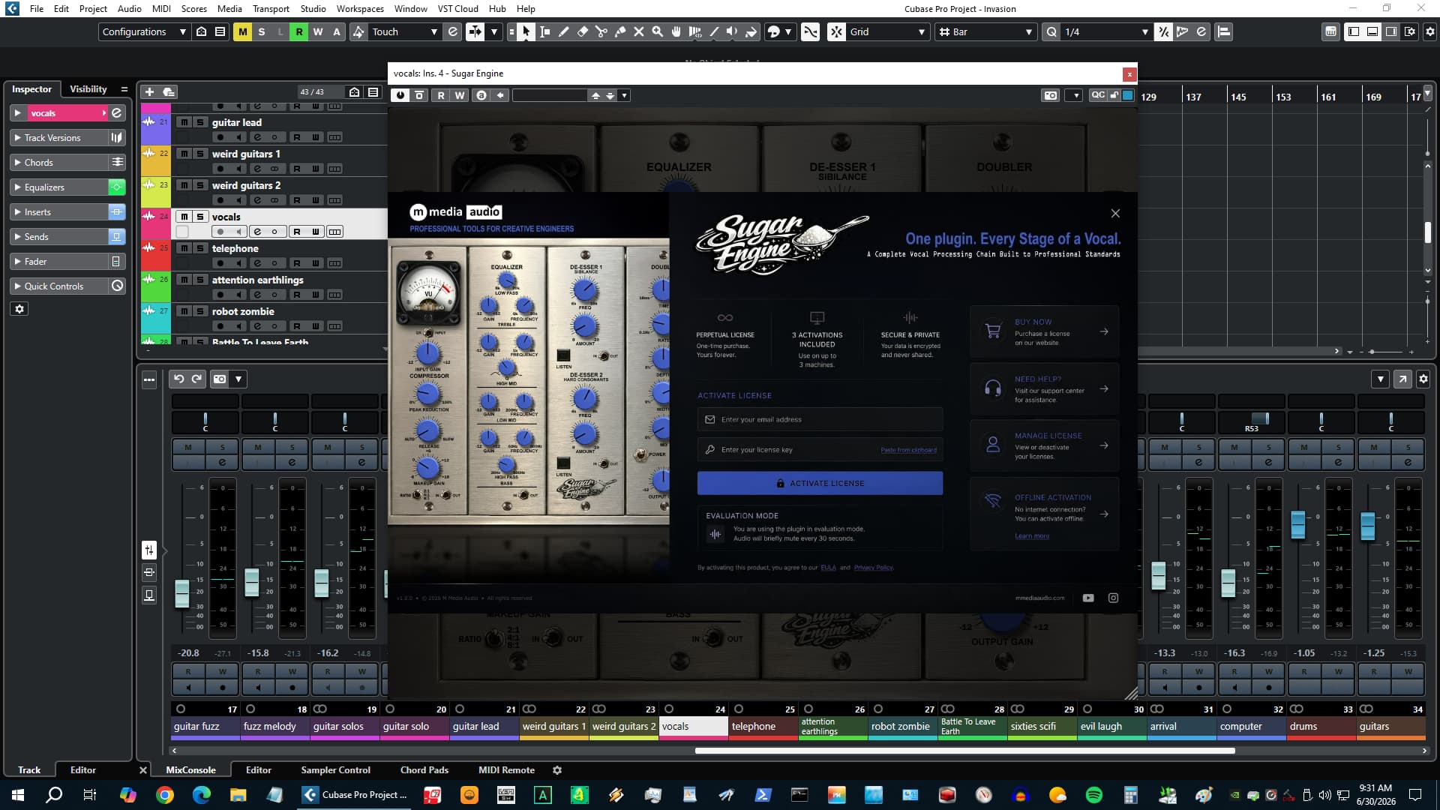
Task: Select the Zoom magnifier tool
Action: click(658, 31)
